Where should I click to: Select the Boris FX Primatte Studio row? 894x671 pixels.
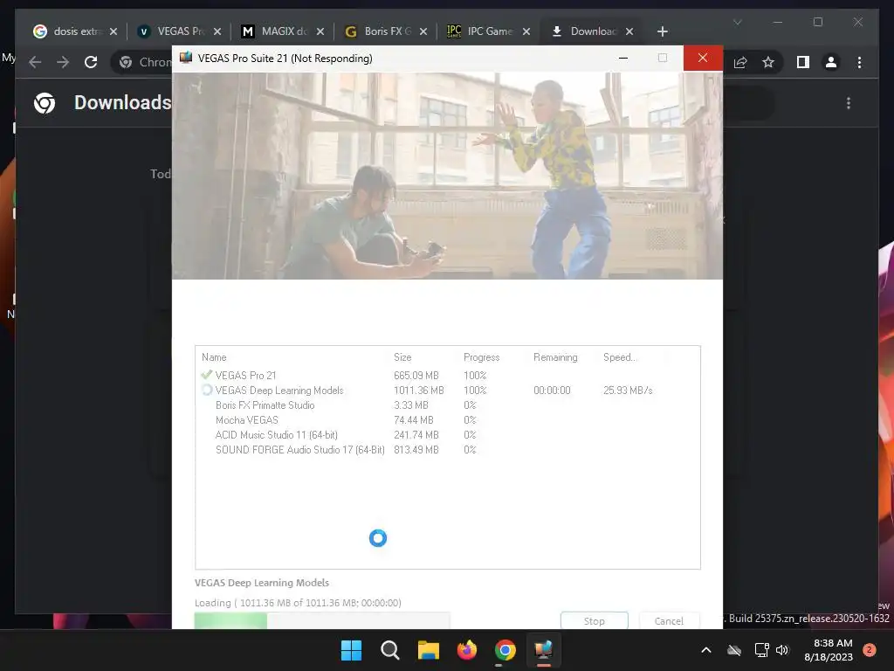click(x=447, y=405)
